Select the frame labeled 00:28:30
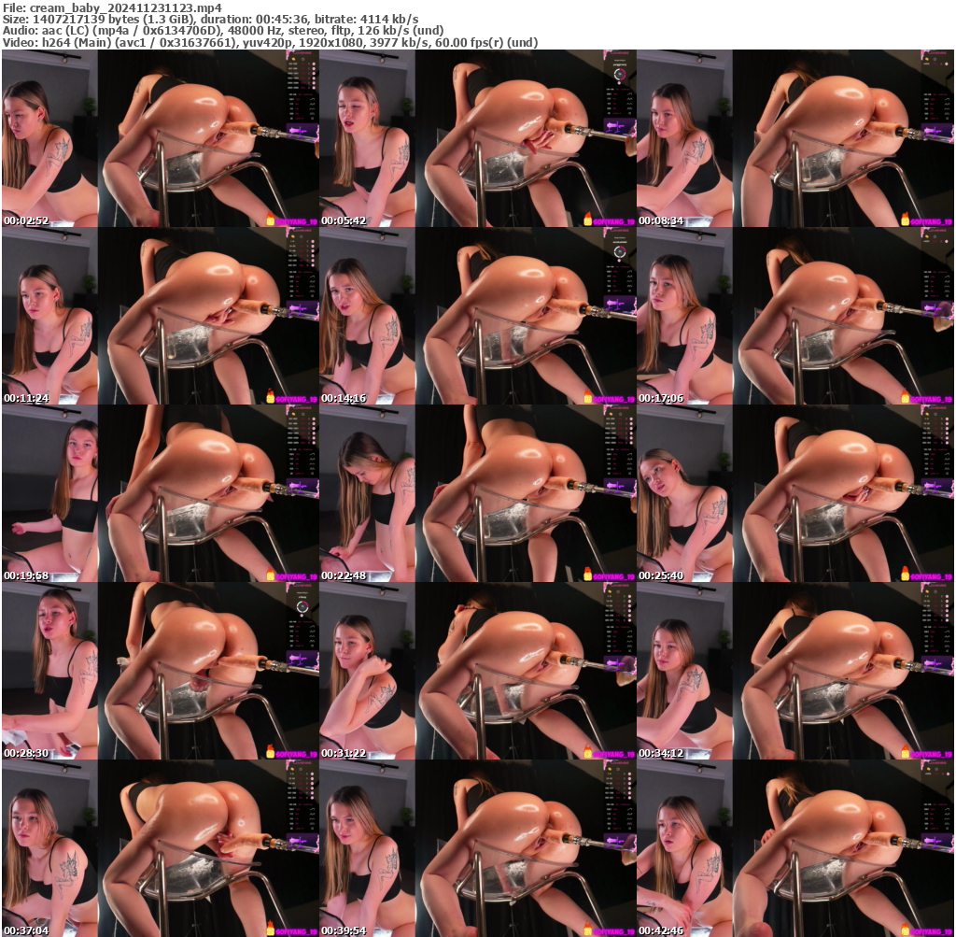This screenshot has height=937, width=956. tap(160, 671)
